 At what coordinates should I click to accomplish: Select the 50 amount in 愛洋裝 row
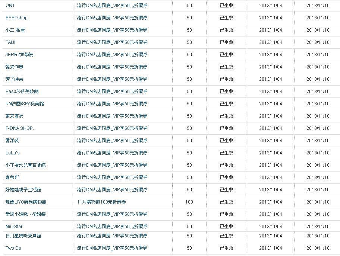click(189, 140)
